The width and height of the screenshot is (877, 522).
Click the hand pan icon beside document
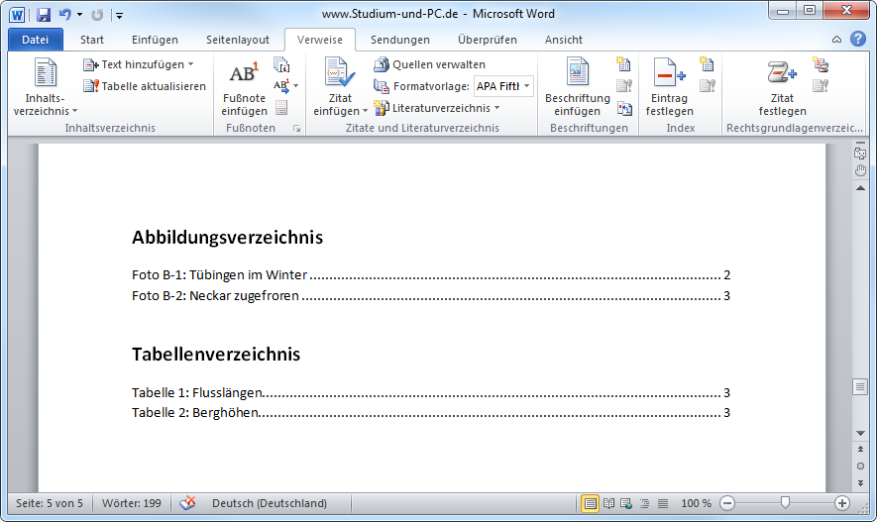(x=860, y=170)
